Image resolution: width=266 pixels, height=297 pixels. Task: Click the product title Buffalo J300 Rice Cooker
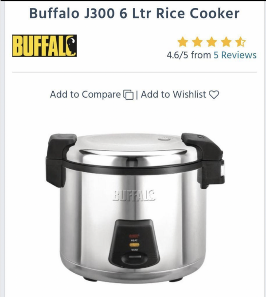point(134,13)
